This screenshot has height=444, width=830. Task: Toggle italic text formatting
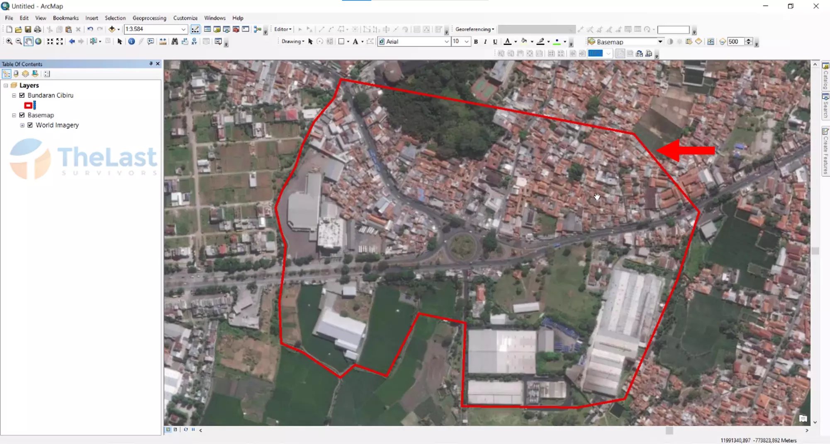point(485,42)
